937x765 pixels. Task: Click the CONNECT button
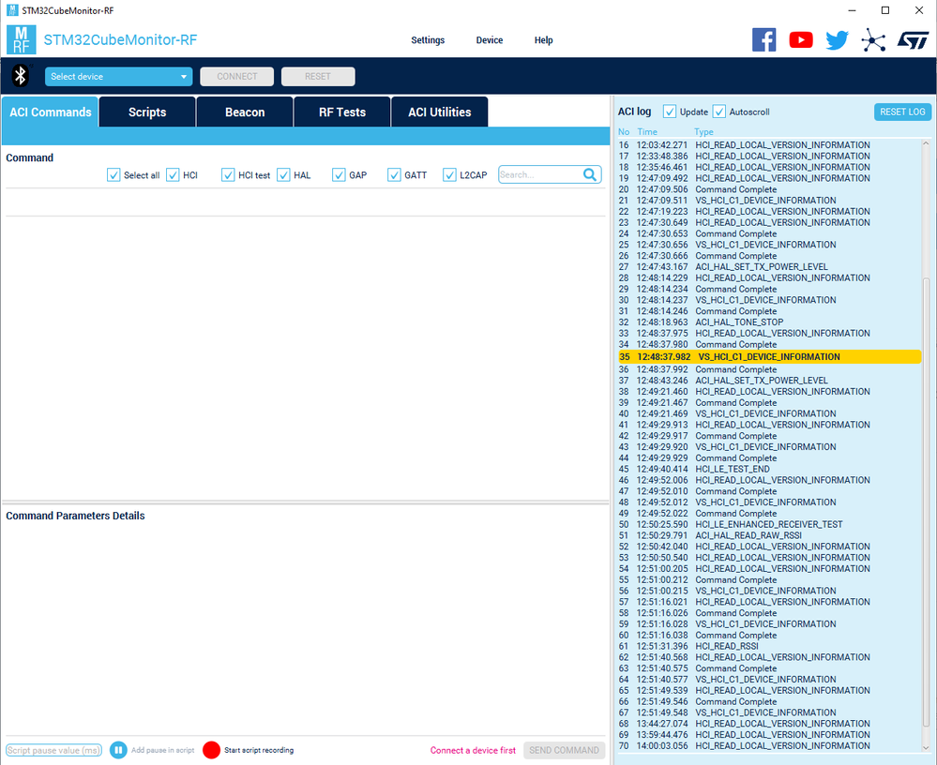point(236,77)
